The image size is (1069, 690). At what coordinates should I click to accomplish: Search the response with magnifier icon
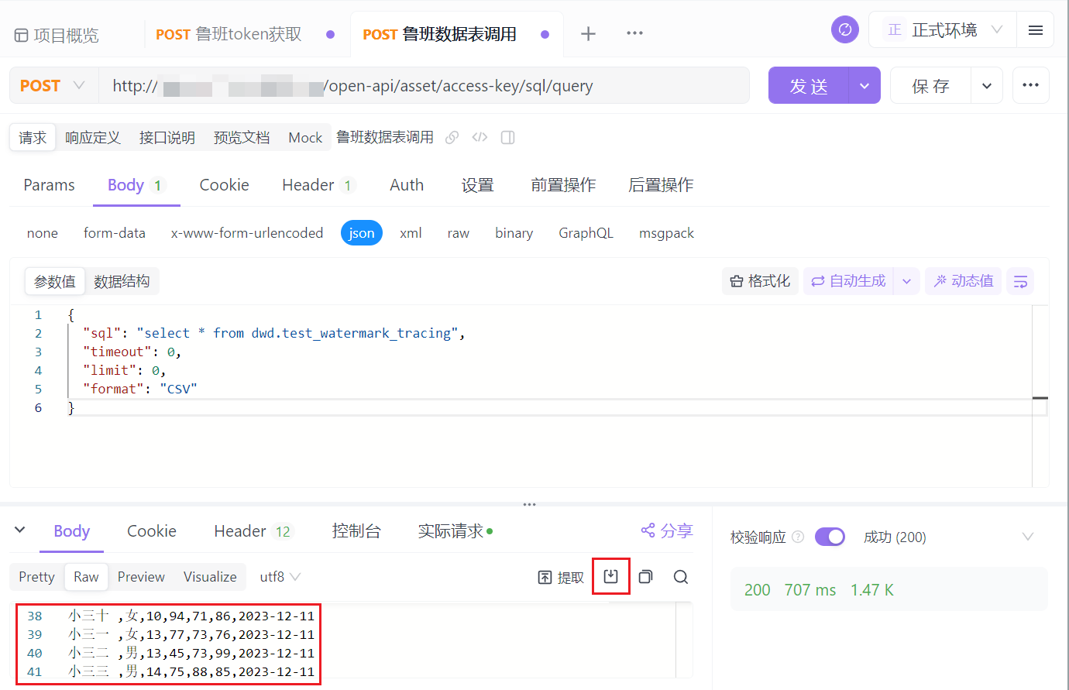[681, 577]
